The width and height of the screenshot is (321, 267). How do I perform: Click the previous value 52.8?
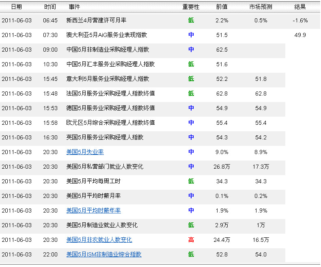pos(222,255)
